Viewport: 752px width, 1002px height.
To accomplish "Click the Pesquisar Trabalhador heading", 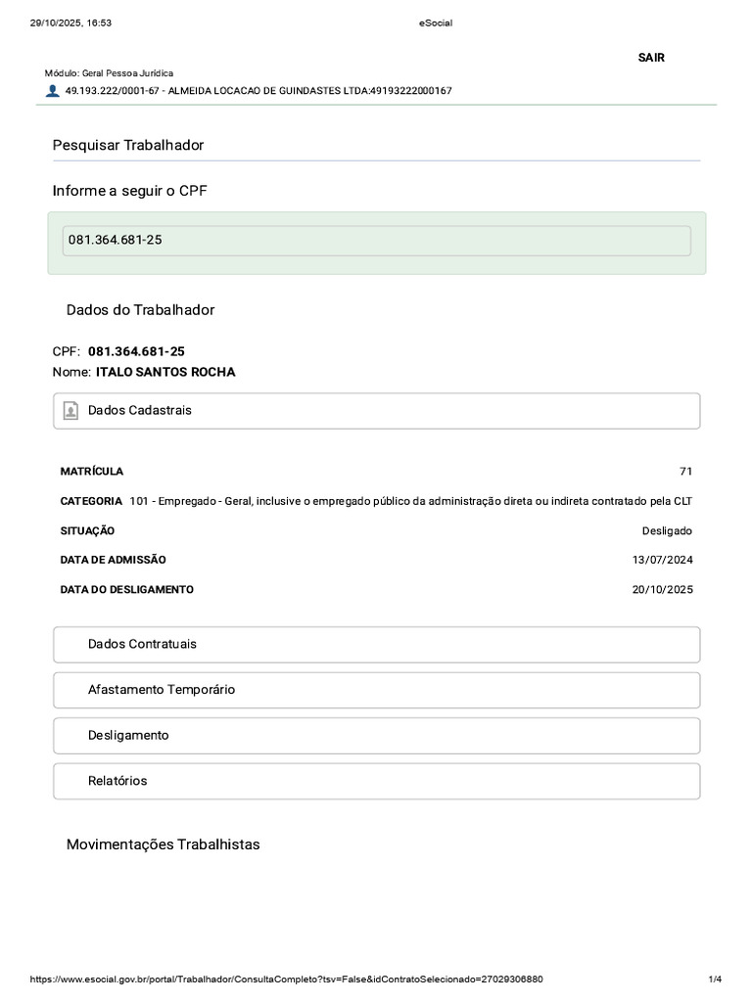I will 128,145.
